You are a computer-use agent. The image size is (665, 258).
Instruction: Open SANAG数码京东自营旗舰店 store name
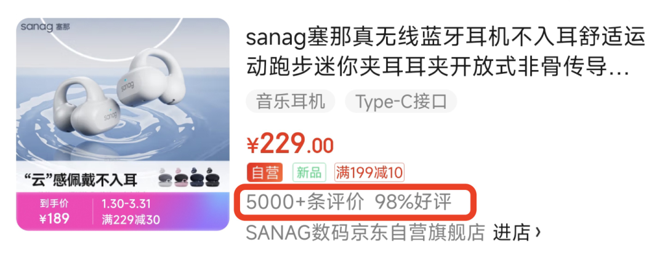[x=366, y=232]
